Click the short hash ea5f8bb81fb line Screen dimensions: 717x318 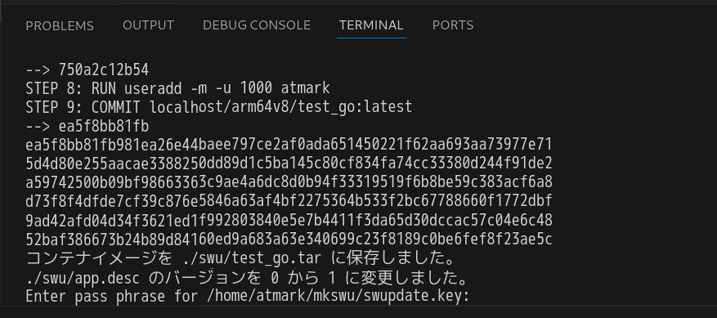87,126
